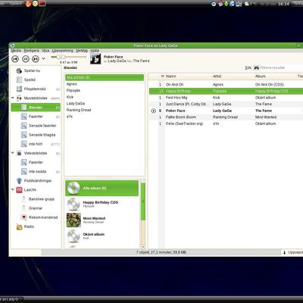Collapse the Videobibliotek tree node
The height and width of the screenshot is (303, 303).
point(13,153)
